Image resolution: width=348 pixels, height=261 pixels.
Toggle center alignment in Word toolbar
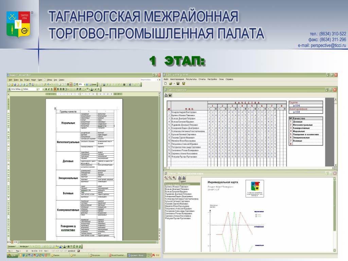pos(58,89)
